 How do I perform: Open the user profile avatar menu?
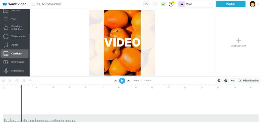pyautogui.click(x=252, y=4)
